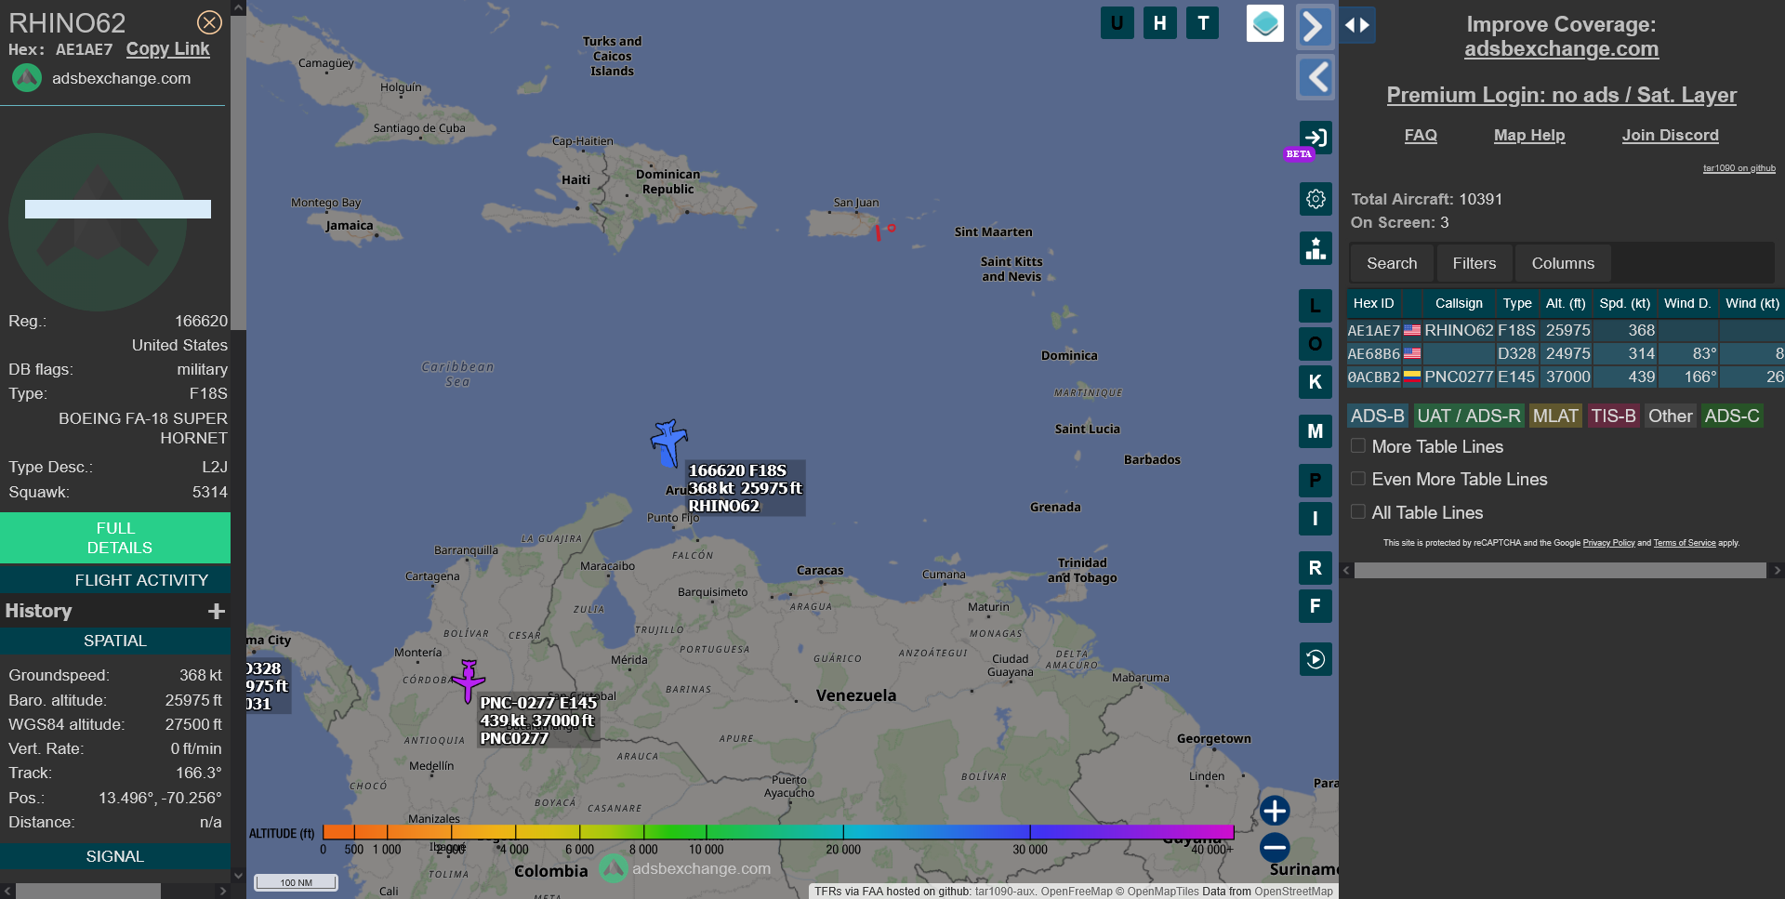Open the statistics podium icon
The height and width of the screenshot is (899, 1785).
1315,248
